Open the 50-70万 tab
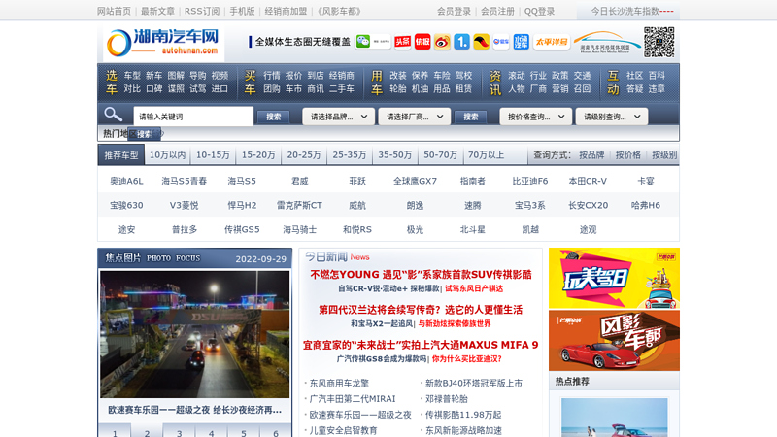This screenshot has width=777, height=437. coord(441,155)
